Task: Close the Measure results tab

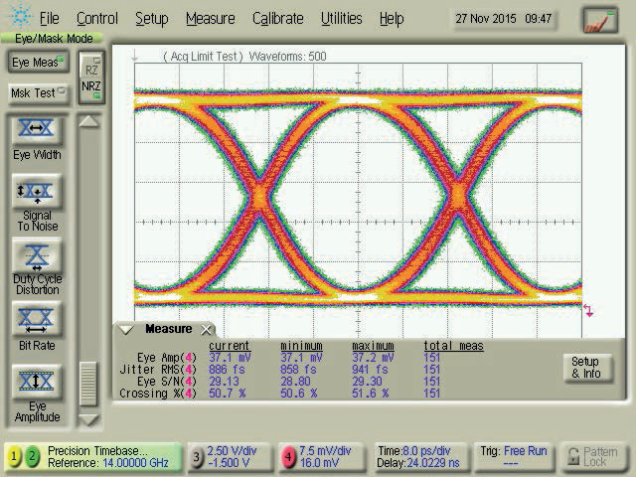Action: [x=207, y=329]
